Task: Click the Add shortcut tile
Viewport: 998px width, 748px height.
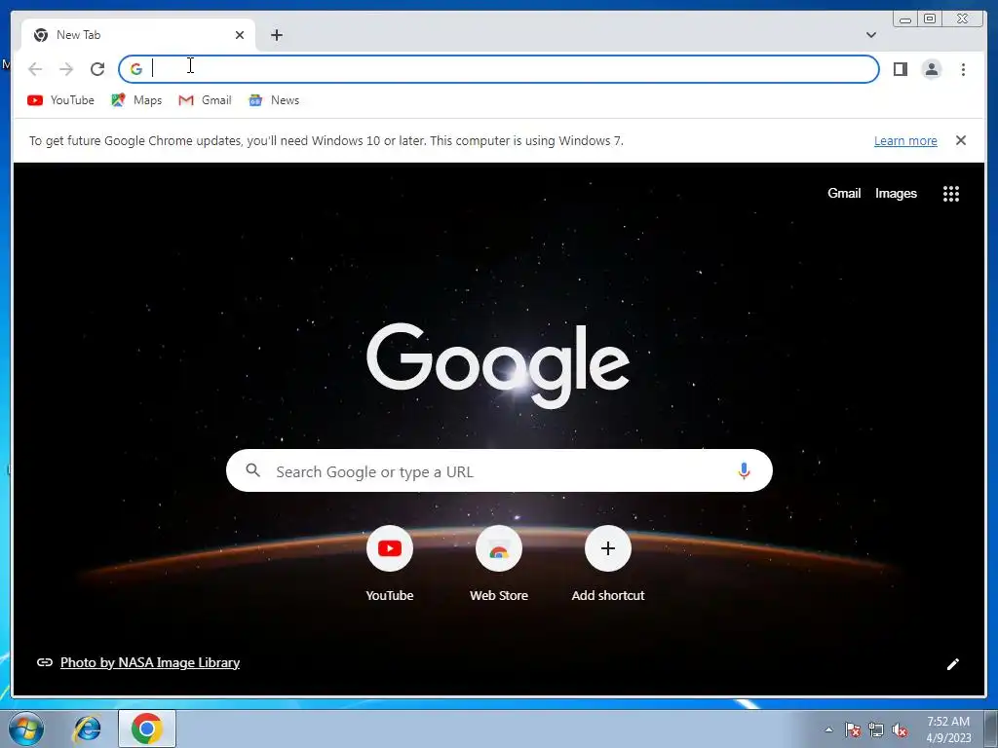Action: [x=608, y=563]
